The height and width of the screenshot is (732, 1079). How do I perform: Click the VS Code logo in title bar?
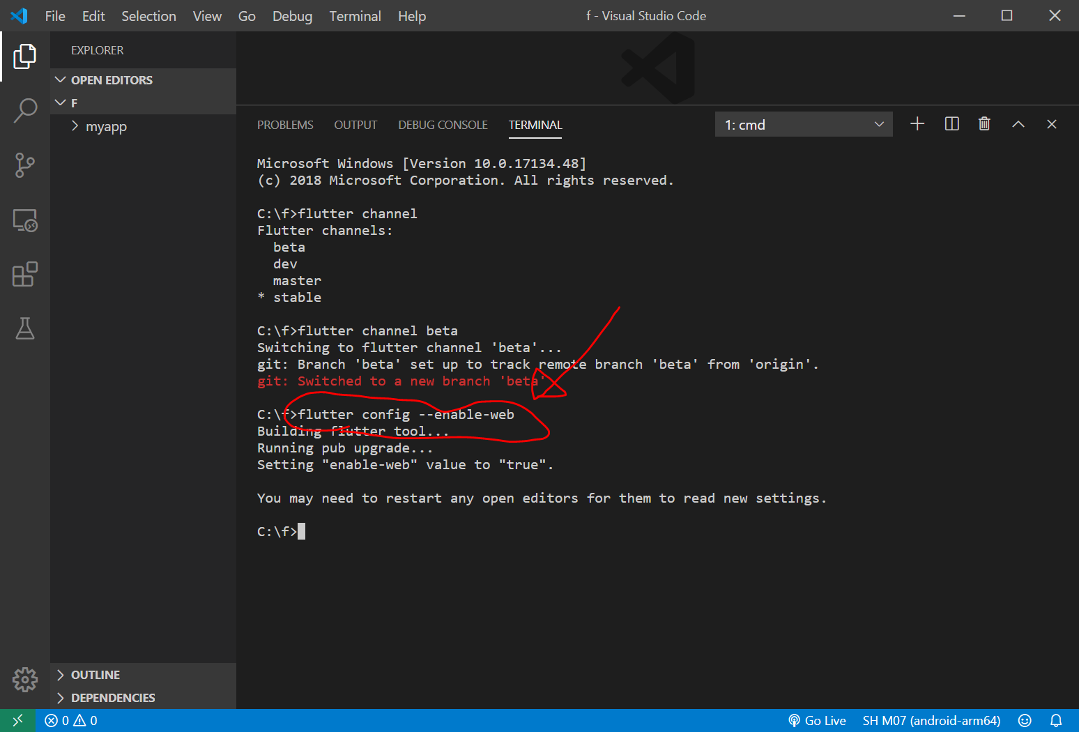click(x=20, y=15)
